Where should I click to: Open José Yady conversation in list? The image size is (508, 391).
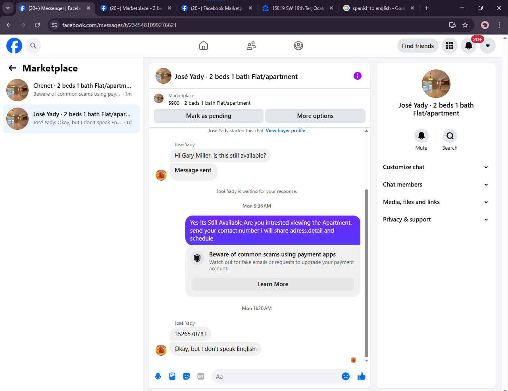click(71, 118)
